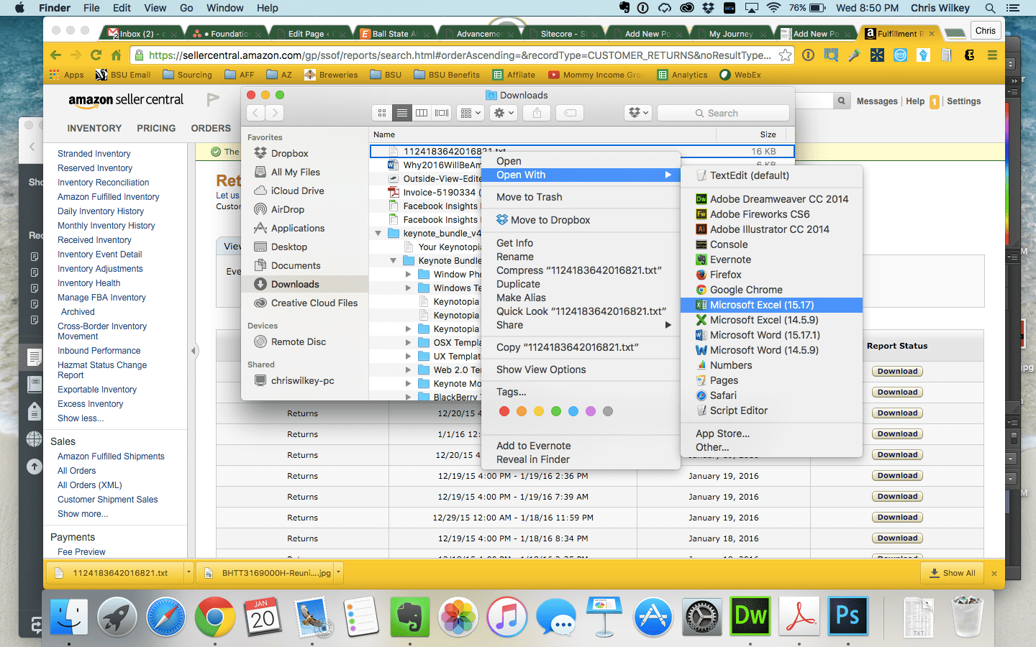Open the Stranded Inventory link

(94, 154)
